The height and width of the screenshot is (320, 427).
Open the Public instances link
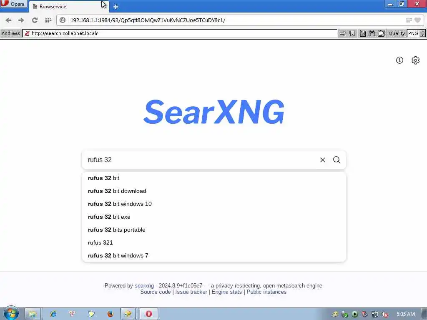(x=266, y=292)
